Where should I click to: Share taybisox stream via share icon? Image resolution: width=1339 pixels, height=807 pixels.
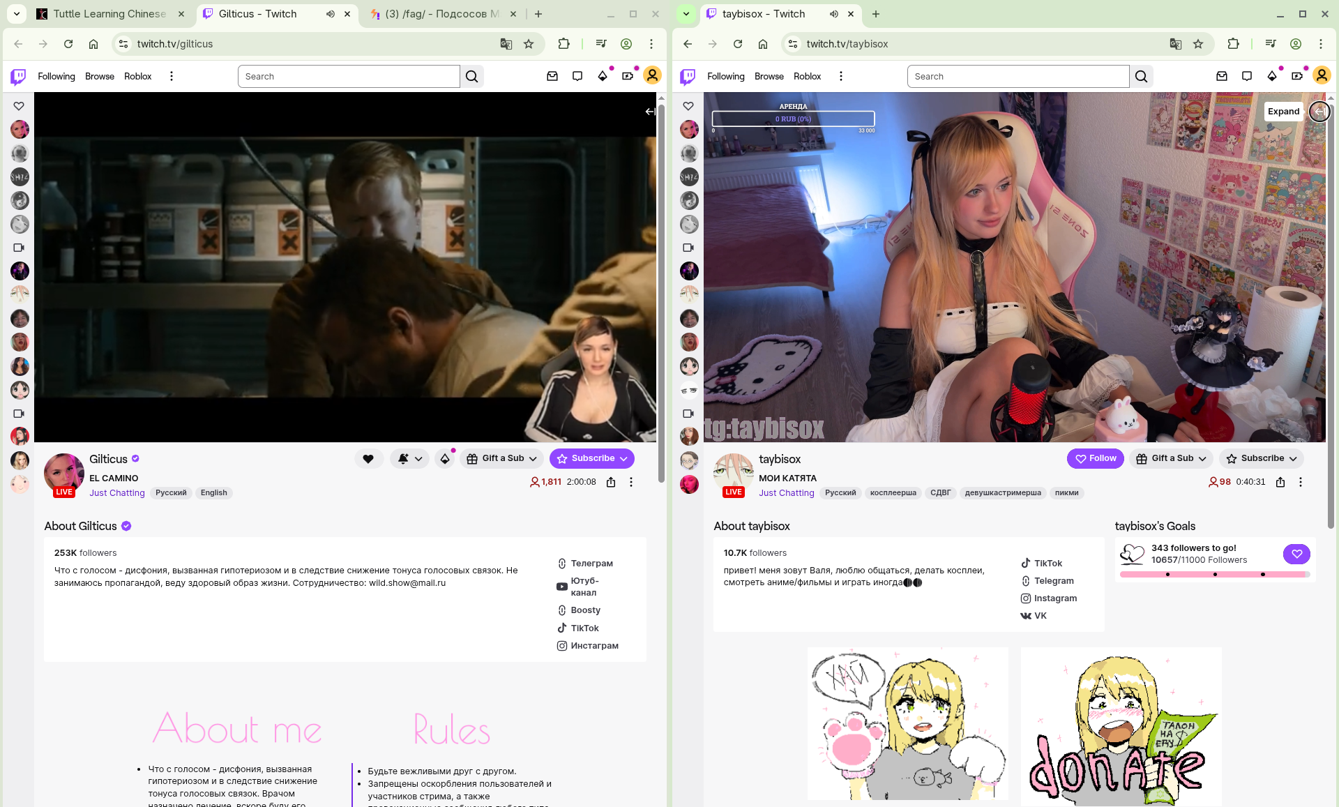tap(1280, 482)
